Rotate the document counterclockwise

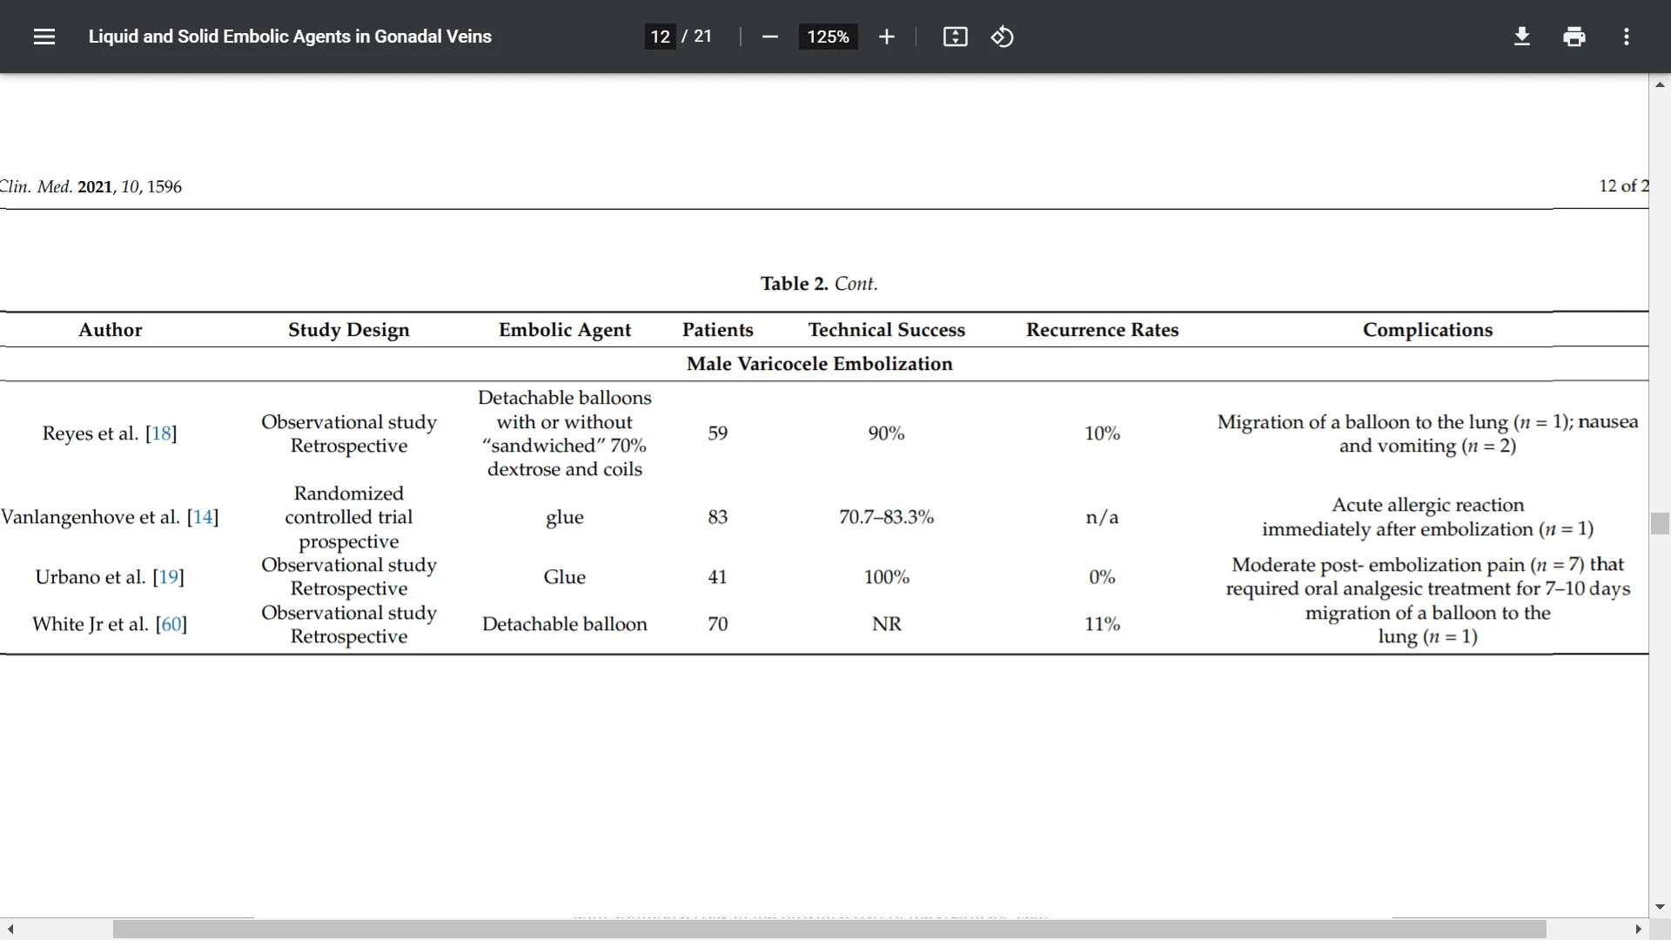pos(1002,37)
